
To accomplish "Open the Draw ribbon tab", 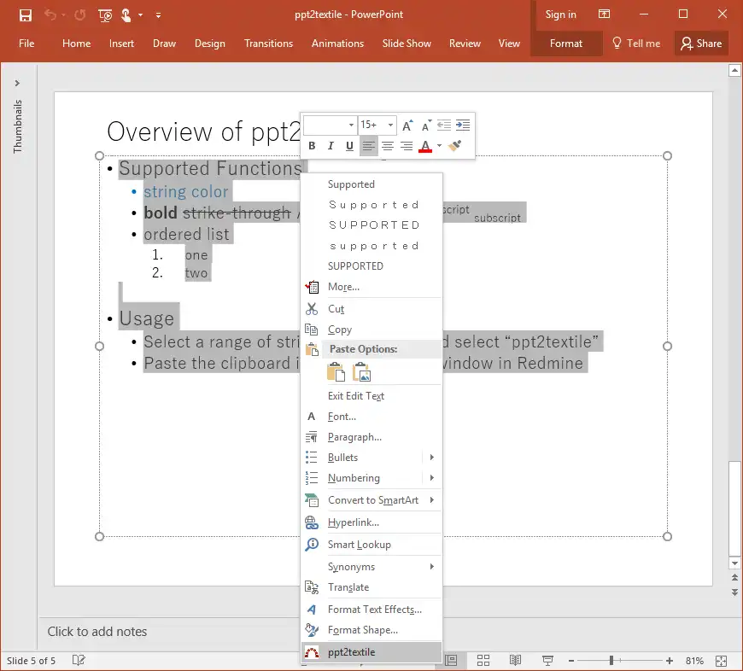I will coord(165,43).
